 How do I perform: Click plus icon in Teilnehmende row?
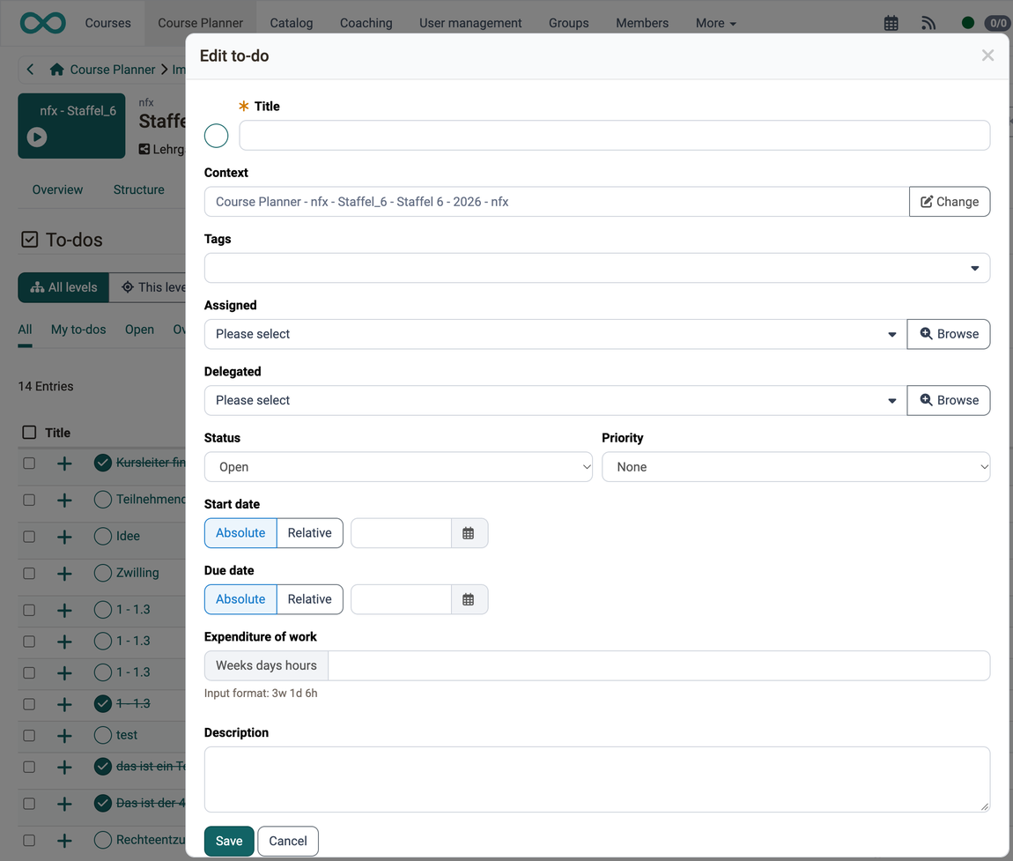pos(64,501)
